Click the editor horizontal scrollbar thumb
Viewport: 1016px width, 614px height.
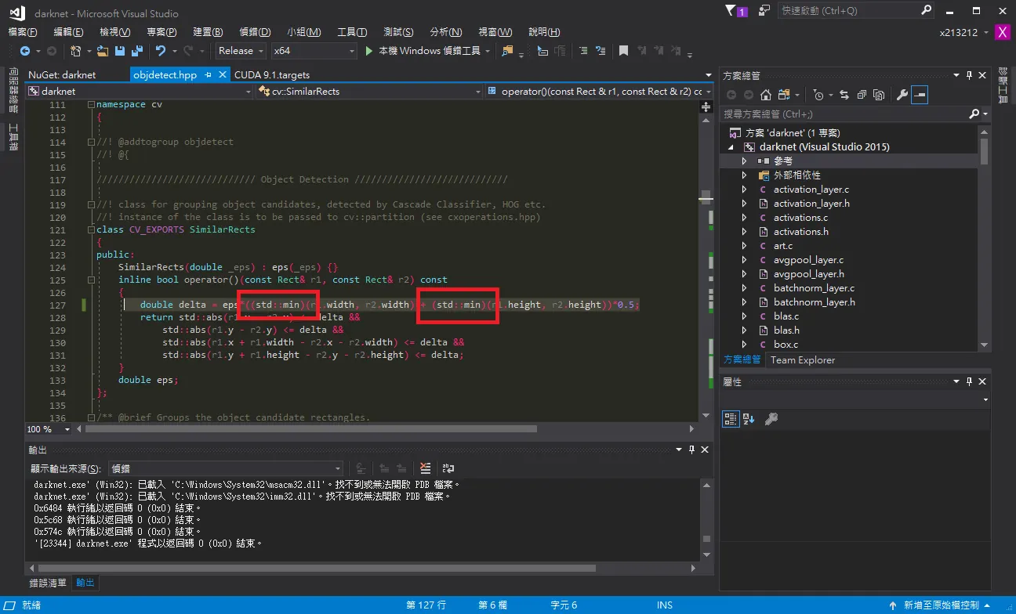click(x=310, y=429)
